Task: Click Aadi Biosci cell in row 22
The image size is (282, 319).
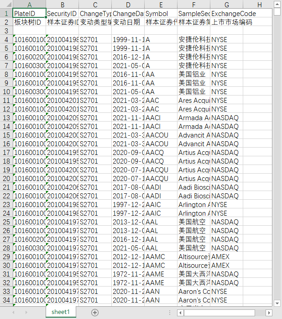Action: pos(194,196)
